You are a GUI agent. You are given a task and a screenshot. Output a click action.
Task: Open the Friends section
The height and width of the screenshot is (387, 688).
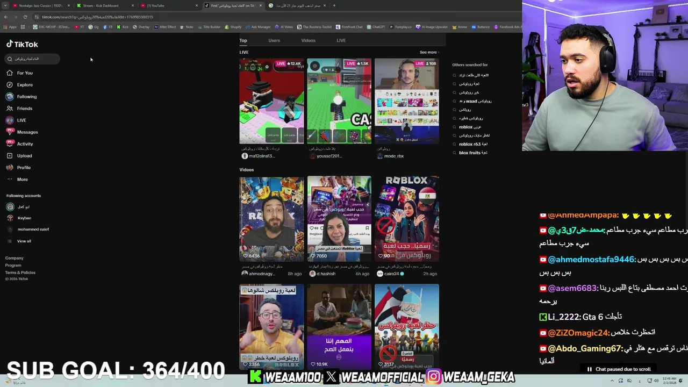[19, 109]
